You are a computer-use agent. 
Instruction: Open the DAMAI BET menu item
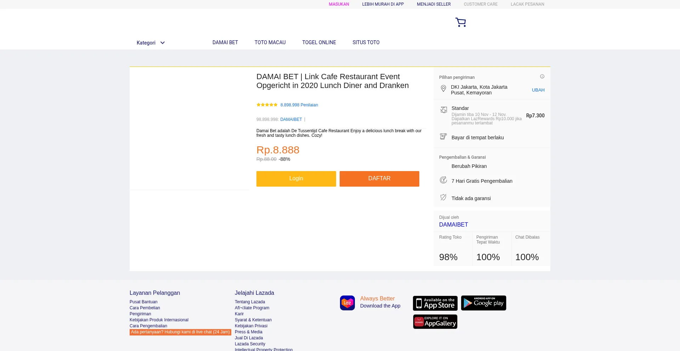225,42
